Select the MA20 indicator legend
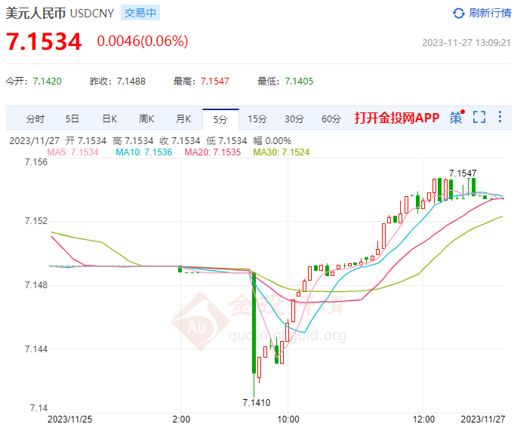This screenshot has height=424, width=514. click(x=215, y=152)
